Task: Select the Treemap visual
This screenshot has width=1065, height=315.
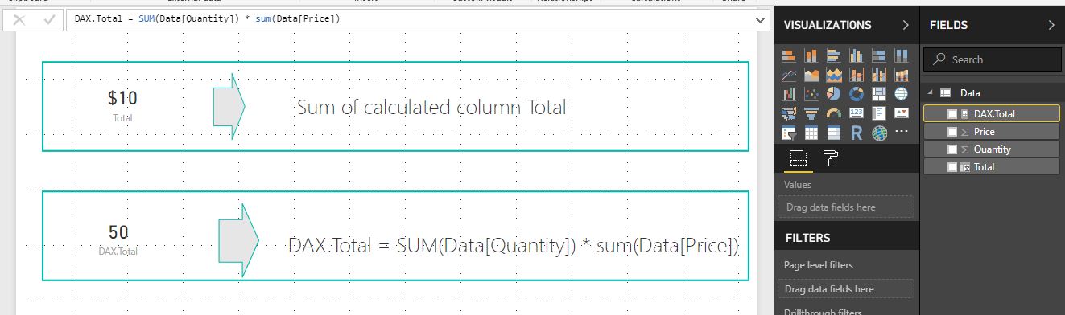Action: [x=879, y=94]
